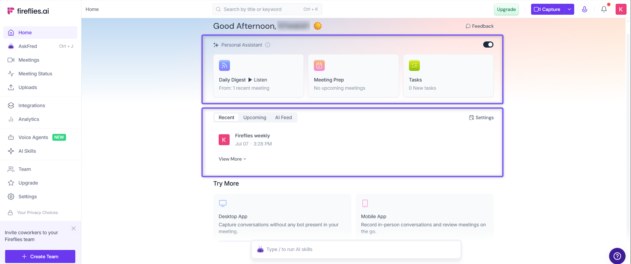Open Home in the sidebar
The height and width of the screenshot is (264, 631).
40,33
